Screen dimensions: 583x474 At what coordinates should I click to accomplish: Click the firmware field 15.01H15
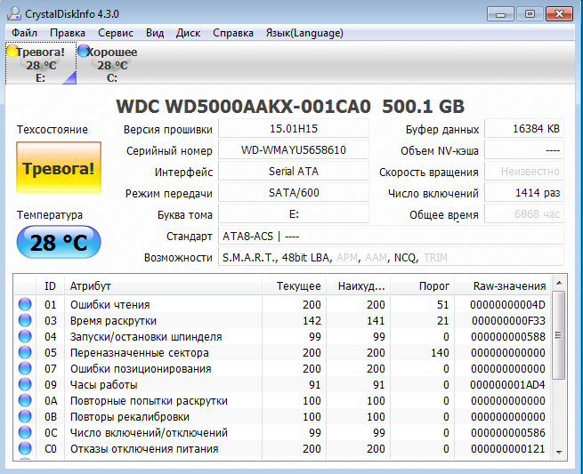click(294, 129)
